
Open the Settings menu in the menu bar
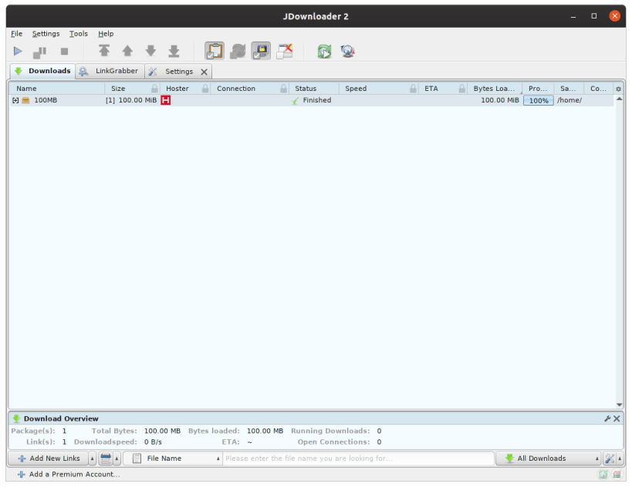[46, 33]
